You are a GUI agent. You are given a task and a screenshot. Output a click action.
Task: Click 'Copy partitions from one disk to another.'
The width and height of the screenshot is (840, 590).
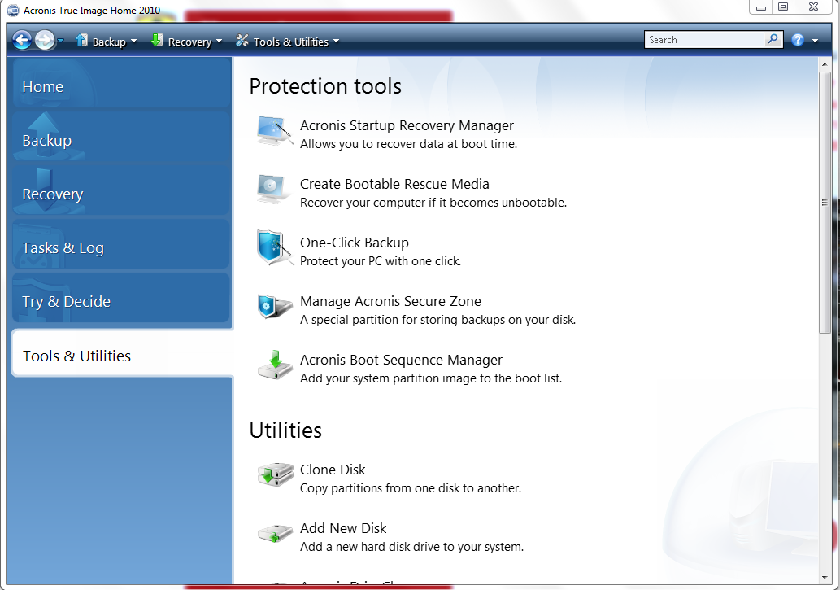click(x=411, y=488)
